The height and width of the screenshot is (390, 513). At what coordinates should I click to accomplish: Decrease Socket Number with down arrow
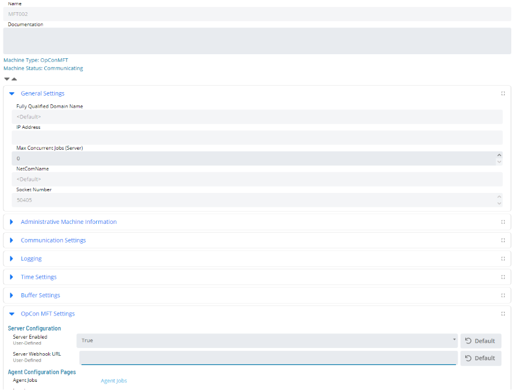499,203
